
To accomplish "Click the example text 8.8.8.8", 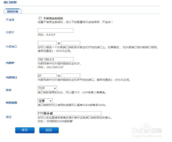I will tap(51, 35).
